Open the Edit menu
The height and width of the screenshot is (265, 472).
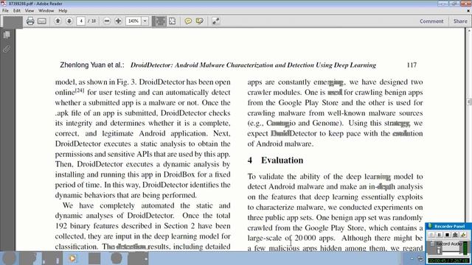16,10
